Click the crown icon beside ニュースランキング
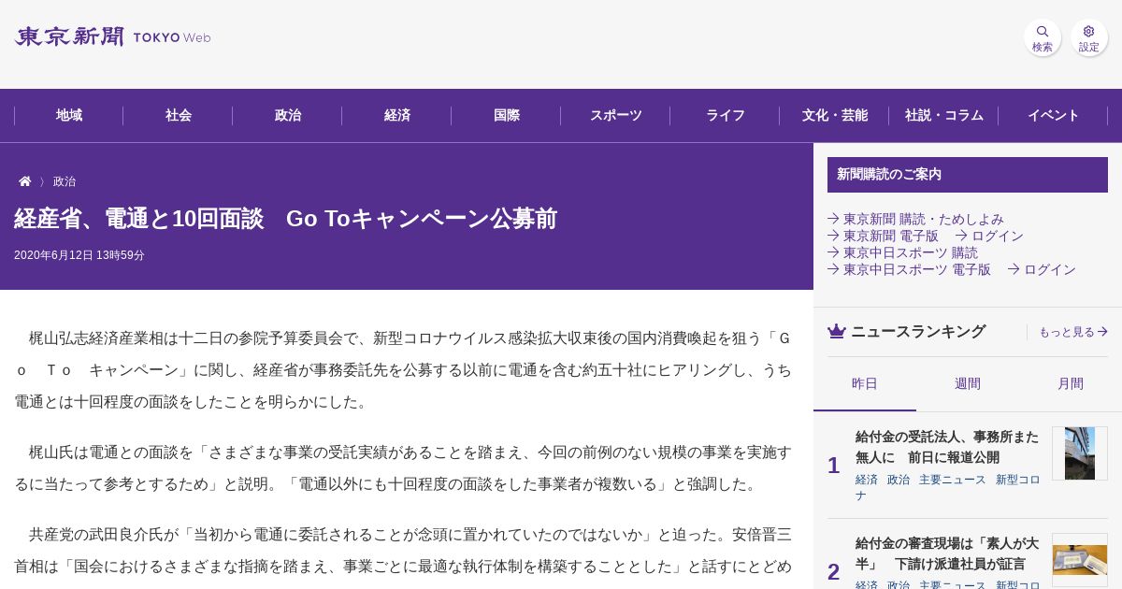 [x=836, y=331]
